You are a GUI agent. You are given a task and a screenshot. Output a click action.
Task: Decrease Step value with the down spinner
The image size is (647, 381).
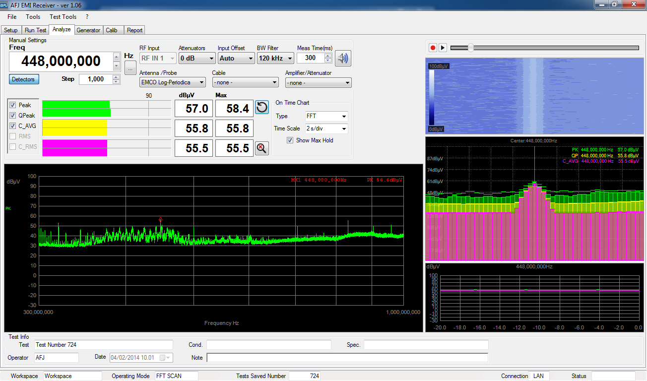point(116,81)
